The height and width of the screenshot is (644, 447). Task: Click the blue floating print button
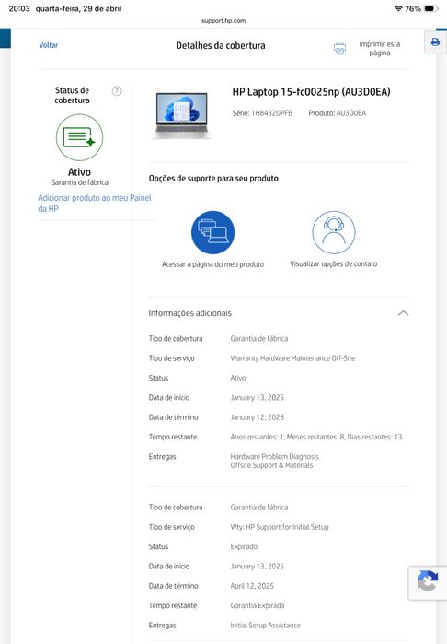pos(435,41)
